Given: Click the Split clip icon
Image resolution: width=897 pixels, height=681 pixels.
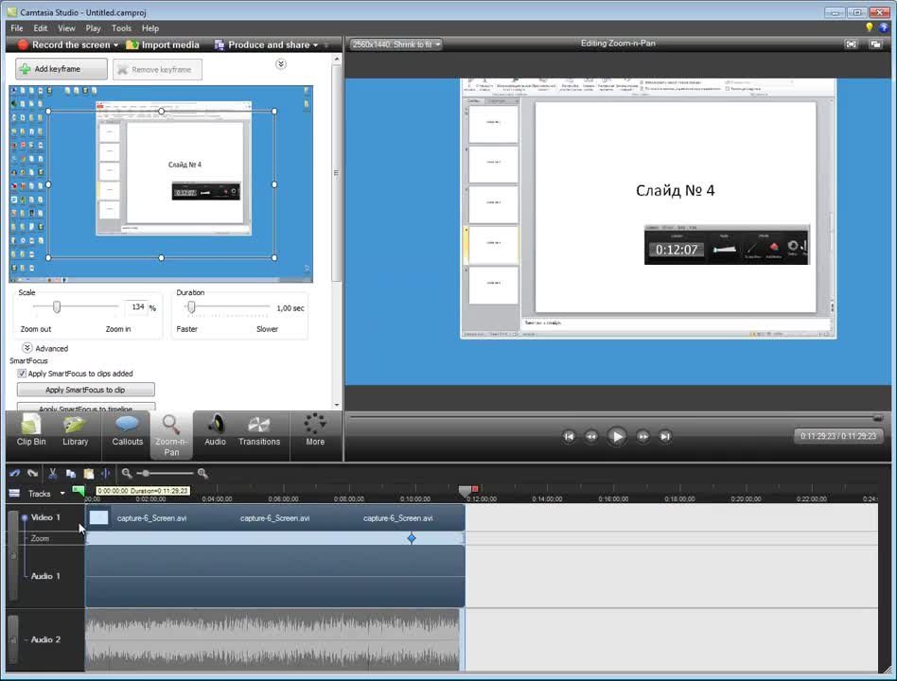Looking at the screenshot, I should pos(105,473).
